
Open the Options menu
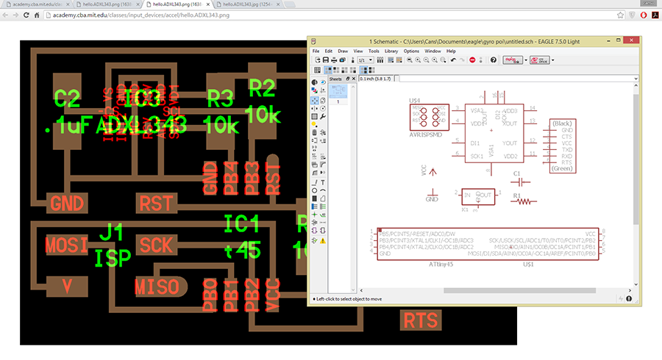click(x=411, y=51)
